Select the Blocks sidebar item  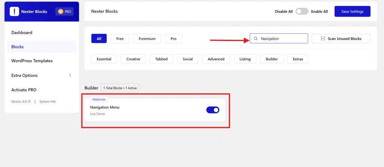pyautogui.click(x=18, y=47)
